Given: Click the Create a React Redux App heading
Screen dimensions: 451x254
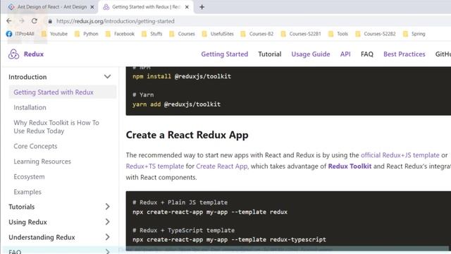Looking at the screenshot, I should tap(187, 135).
